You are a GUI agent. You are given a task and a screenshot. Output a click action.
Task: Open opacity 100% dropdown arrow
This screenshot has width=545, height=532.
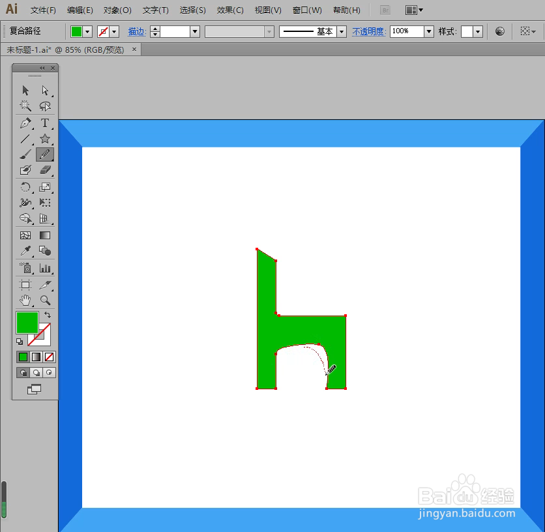coord(429,32)
